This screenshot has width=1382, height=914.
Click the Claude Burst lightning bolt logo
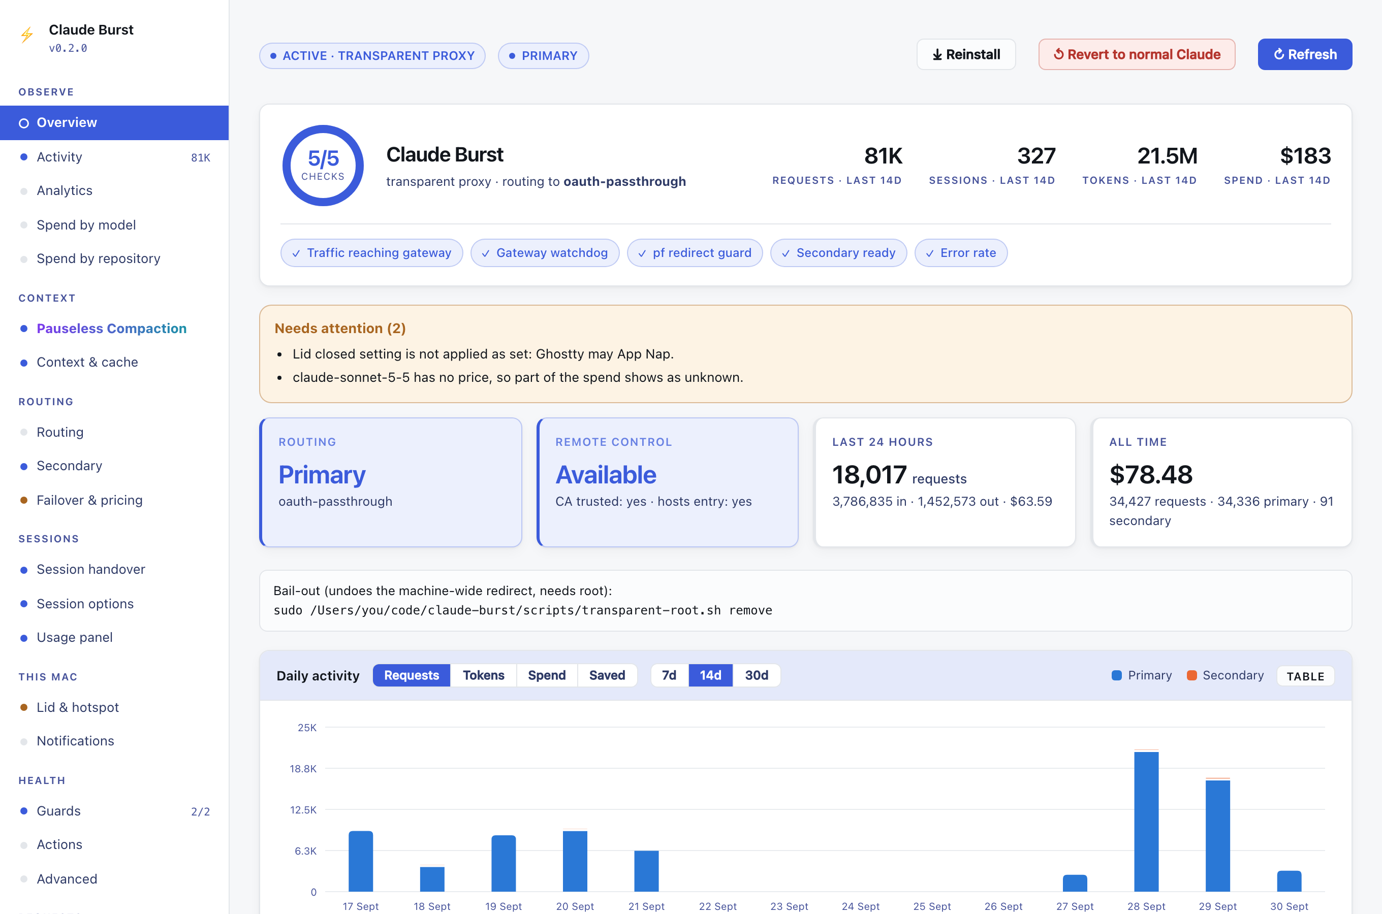point(27,35)
